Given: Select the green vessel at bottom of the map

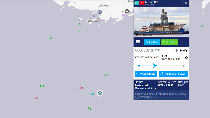Looking at the screenshot, I should (x=90, y=109).
